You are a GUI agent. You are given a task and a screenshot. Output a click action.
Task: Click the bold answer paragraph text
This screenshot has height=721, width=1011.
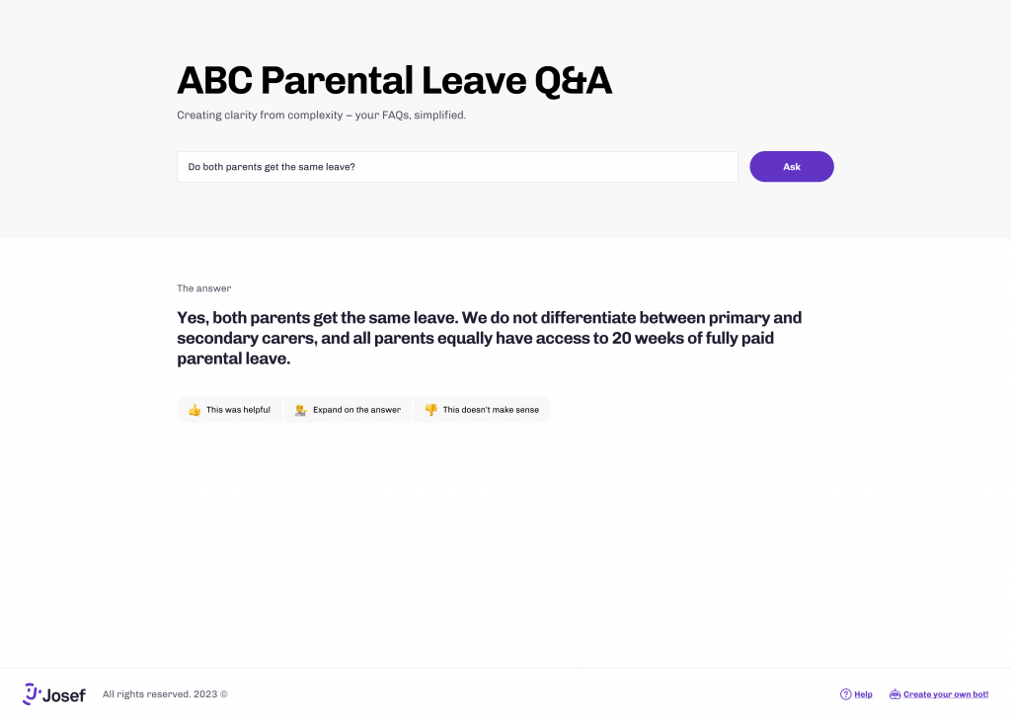tap(490, 338)
